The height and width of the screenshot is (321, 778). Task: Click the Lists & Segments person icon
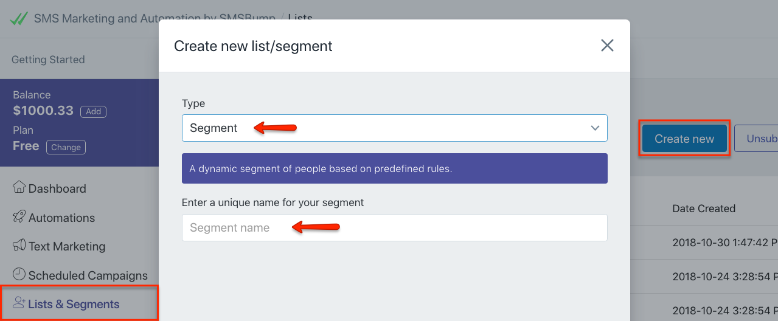19,302
